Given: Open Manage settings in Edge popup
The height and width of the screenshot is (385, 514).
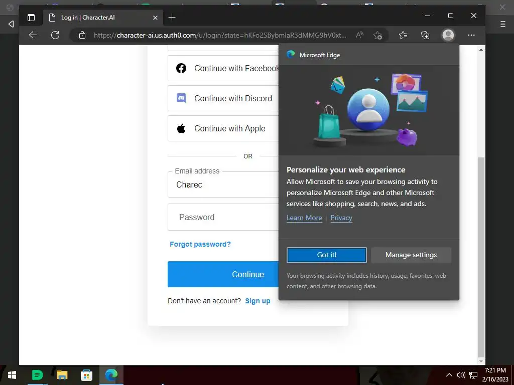Looking at the screenshot, I should tap(411, 255).
